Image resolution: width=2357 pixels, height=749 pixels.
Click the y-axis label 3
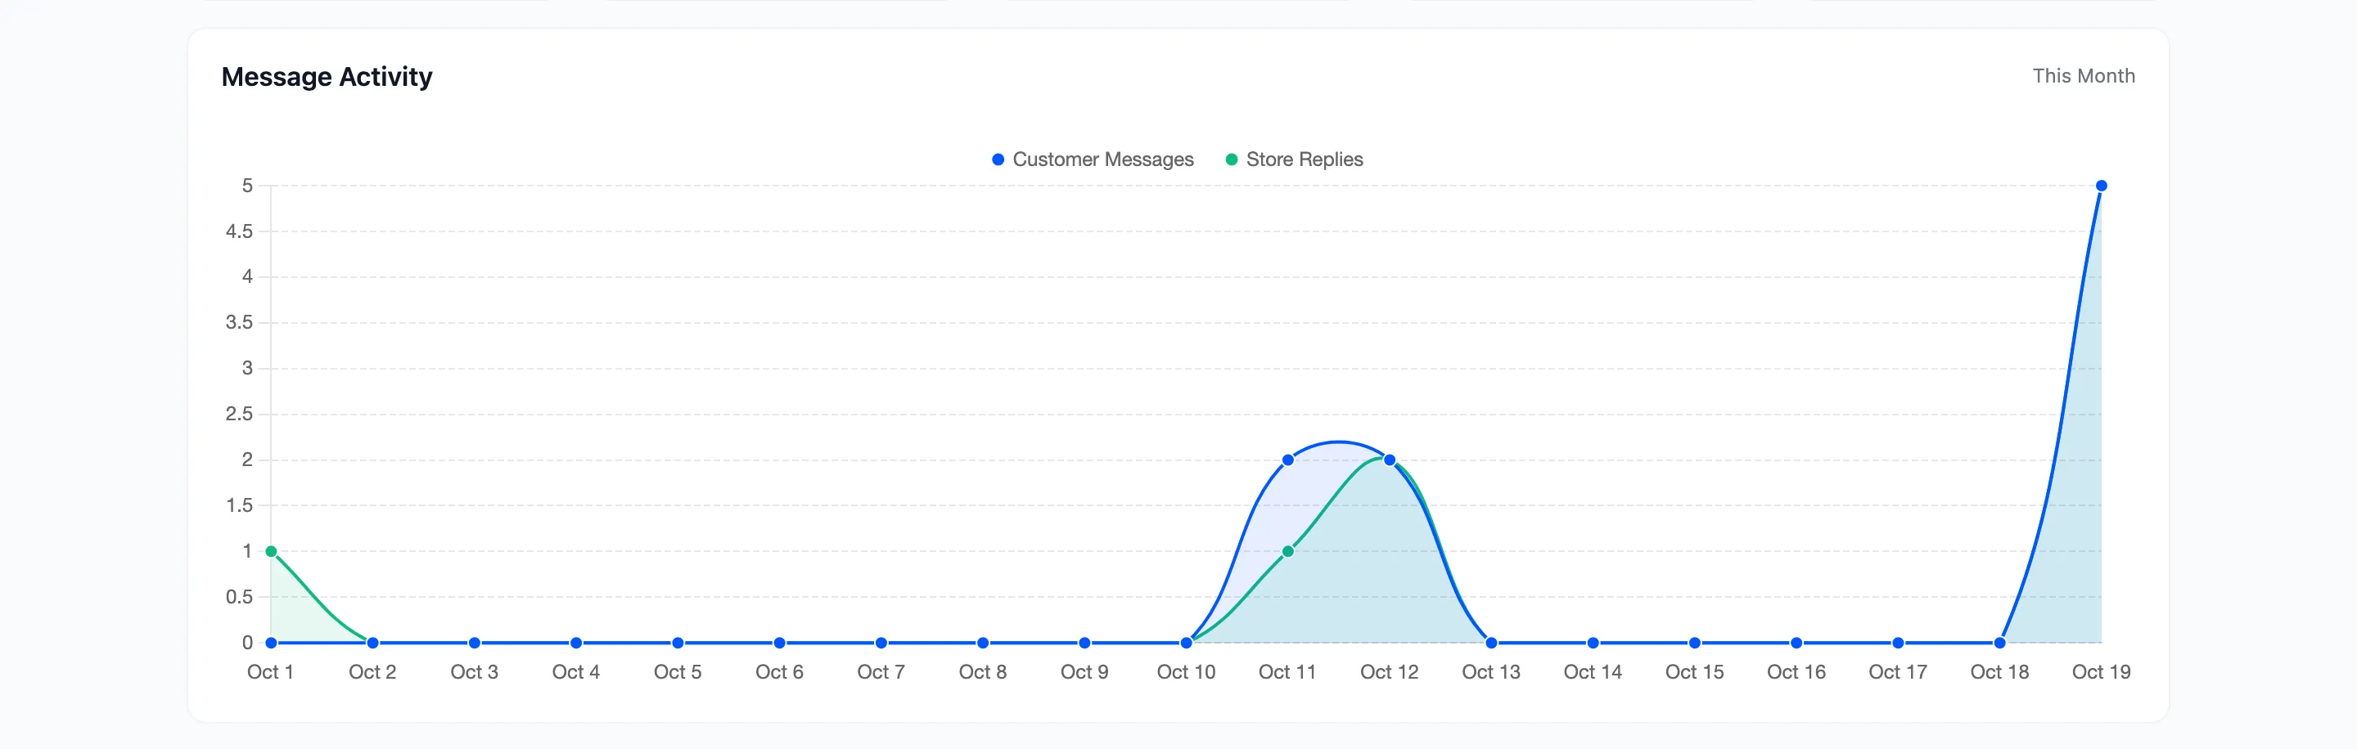tap(247, 369)
